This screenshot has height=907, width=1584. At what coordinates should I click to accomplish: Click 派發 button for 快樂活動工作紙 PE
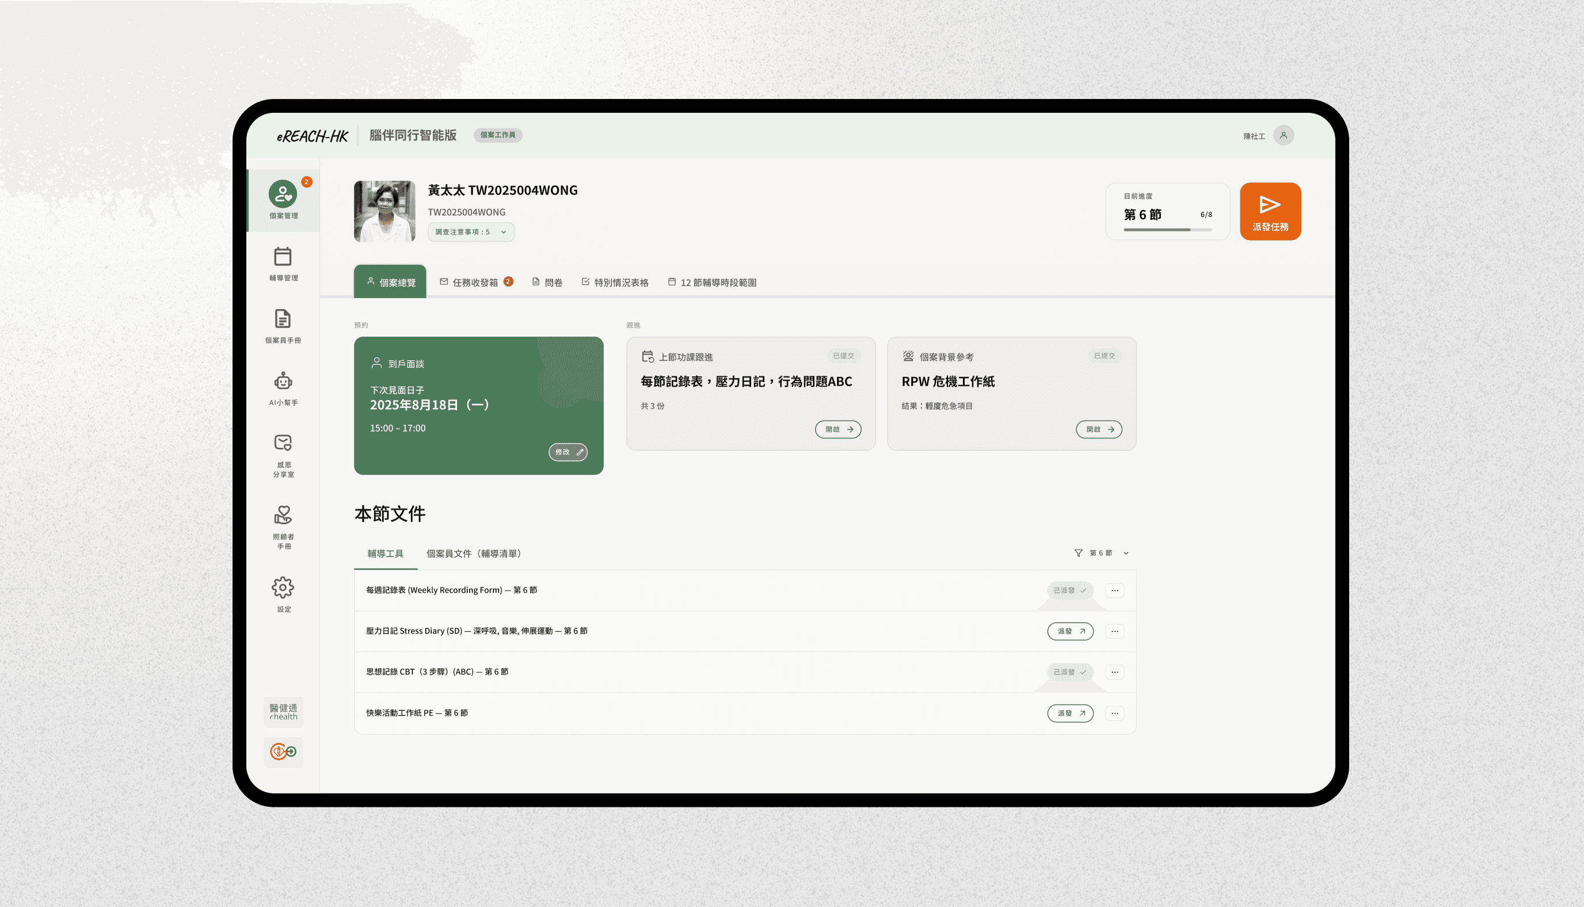click(x=1069, y=713)
